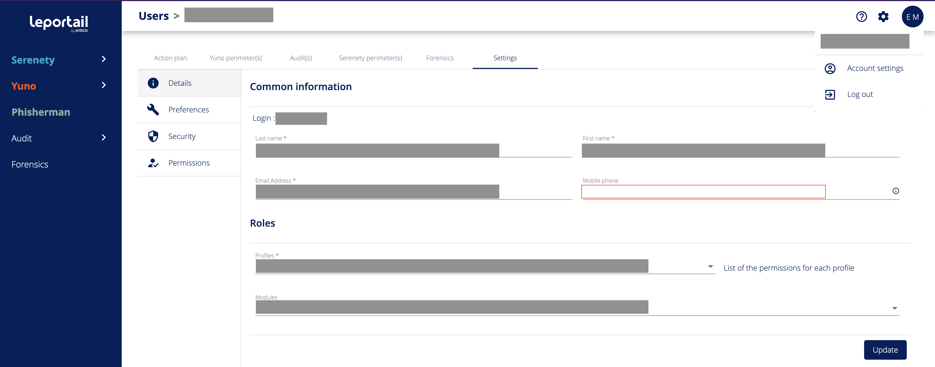Open the Modules dropdown arrow
This screenshot has width=935, height=367.
tap(894, 308)
